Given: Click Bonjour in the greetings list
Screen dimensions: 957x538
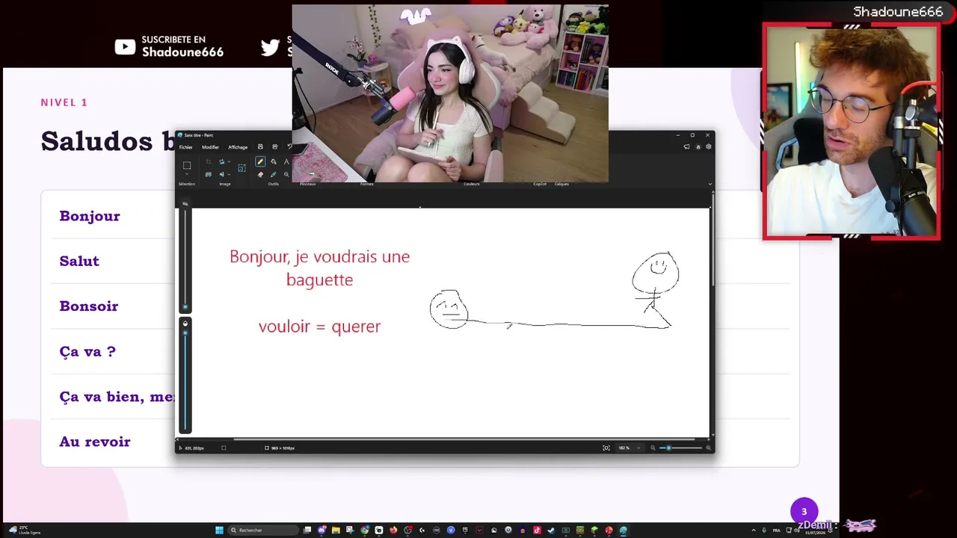Looking at the screenshot, I should tap(90, 216).
